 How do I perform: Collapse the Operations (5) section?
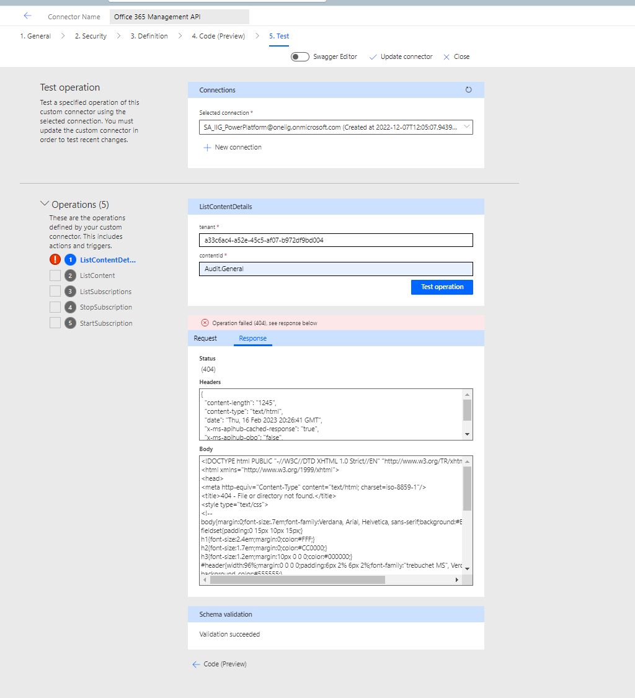coord(45,204)
